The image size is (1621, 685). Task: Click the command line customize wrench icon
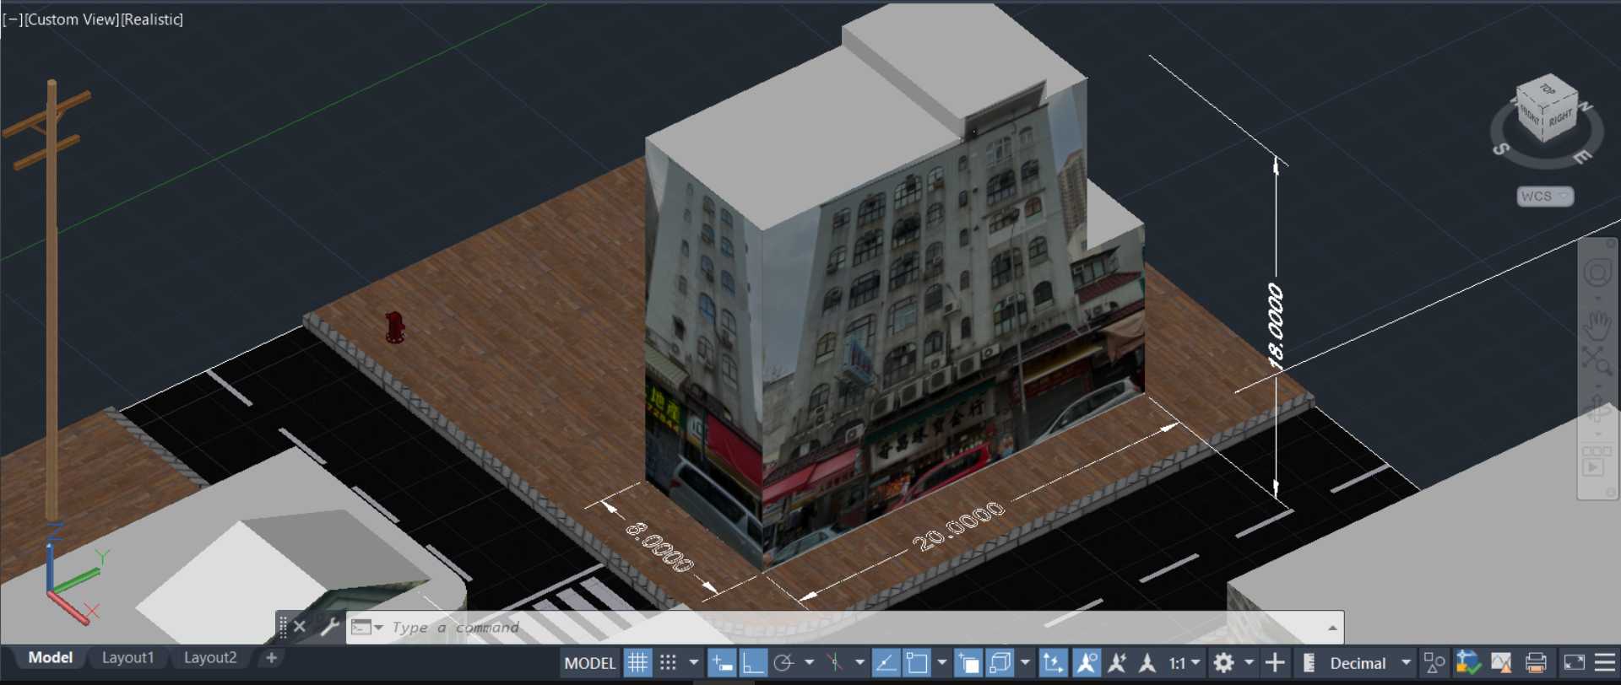330,627
